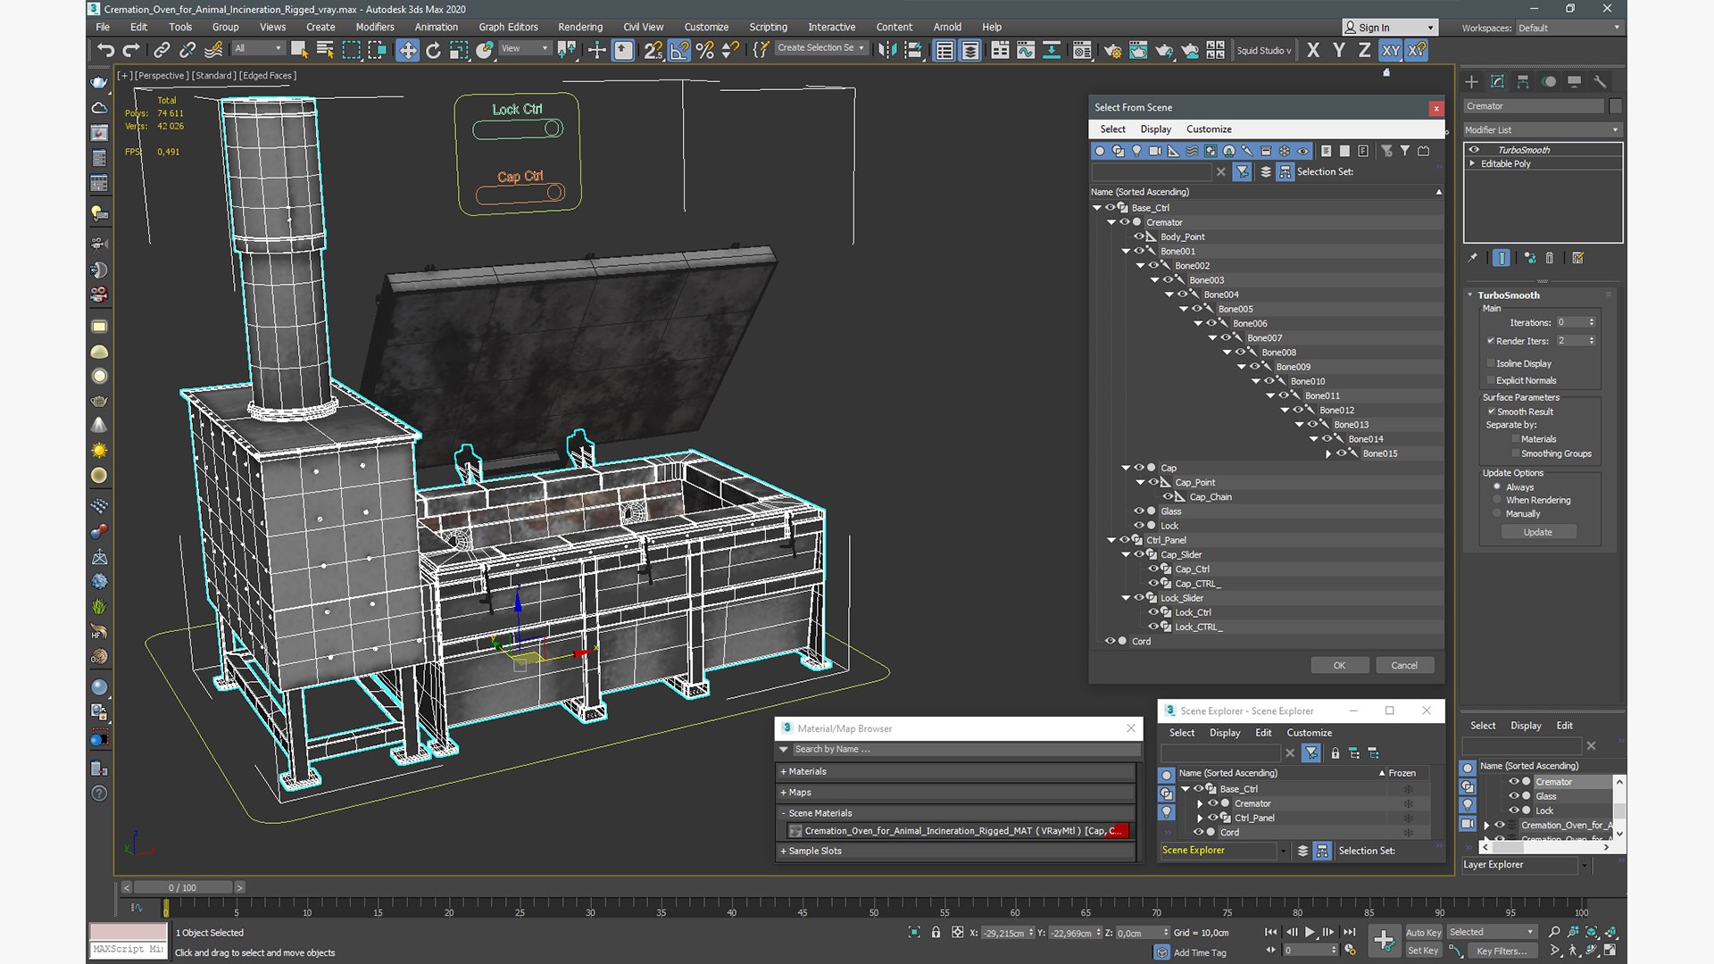This screenshot has width=1714, height=964.
Task: Open Display menu in Scene Explorer window
Action: [x=1225, y=733]
